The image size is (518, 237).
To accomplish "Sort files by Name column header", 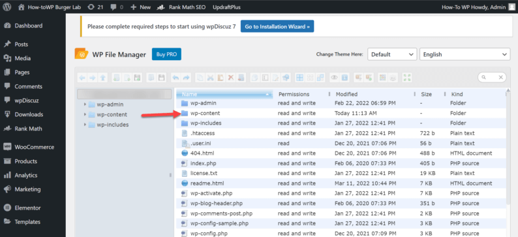I will click(x=224, y=94).
